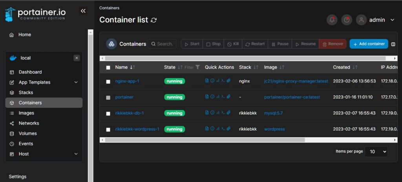The image size is (402, 182).
Task: Open the admin user dropdown
Action: point(392,20)
